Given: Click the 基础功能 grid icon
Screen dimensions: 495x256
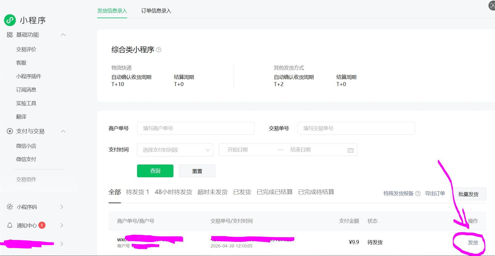Looking at the screenshot, I should coord(10,35).
